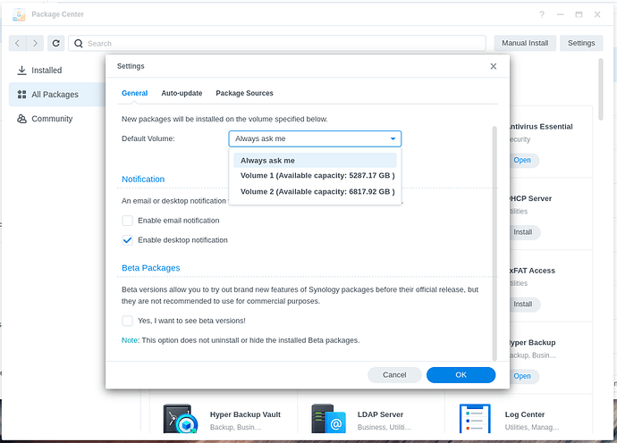
Task: Click the All Packages grid icon
Action: 22,95
